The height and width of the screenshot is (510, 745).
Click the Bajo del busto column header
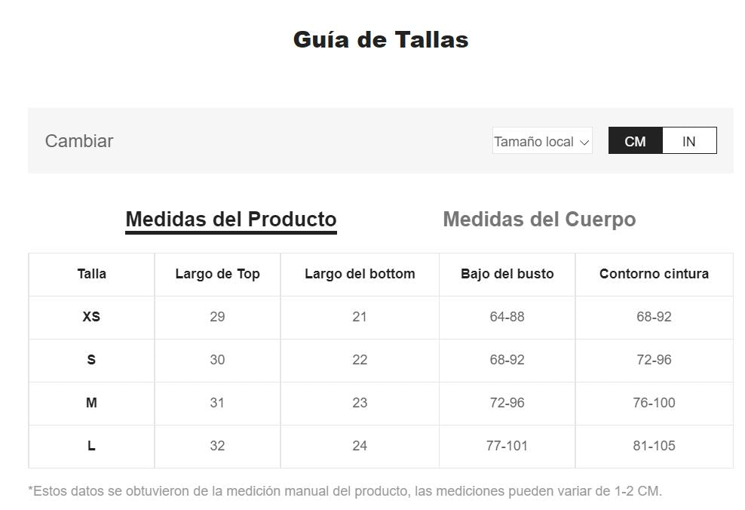[507, 275]
